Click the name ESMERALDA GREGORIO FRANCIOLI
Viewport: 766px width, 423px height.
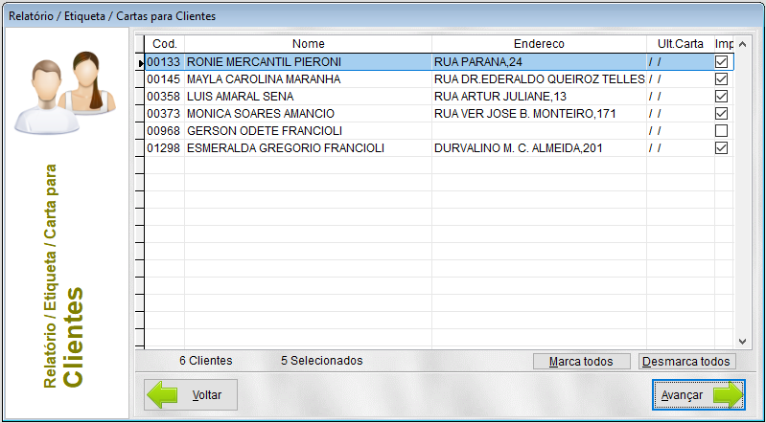286,147
